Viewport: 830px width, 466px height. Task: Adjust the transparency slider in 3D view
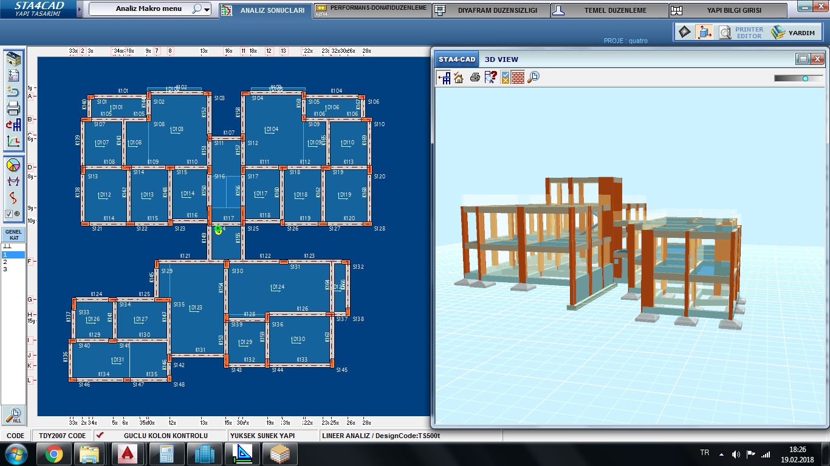pyautogui.click(x=805, y=78)
